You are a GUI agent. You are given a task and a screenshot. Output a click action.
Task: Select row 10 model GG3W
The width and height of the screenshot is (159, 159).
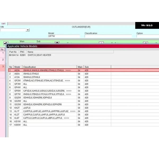point(17,101)
